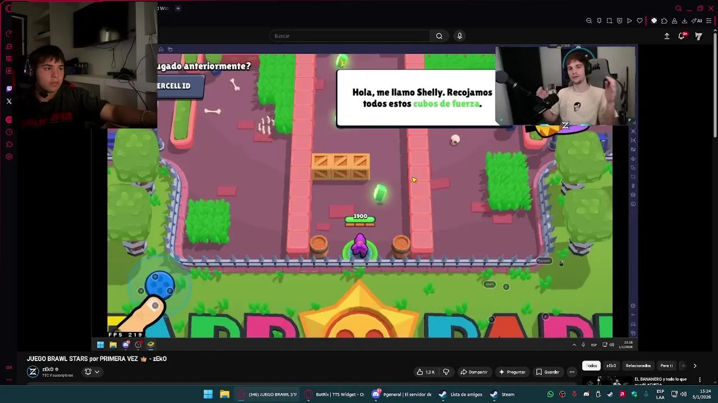Open the search tabs magnifier in title bar
This screenshot has height=403, width=718.
coord(678,8)
